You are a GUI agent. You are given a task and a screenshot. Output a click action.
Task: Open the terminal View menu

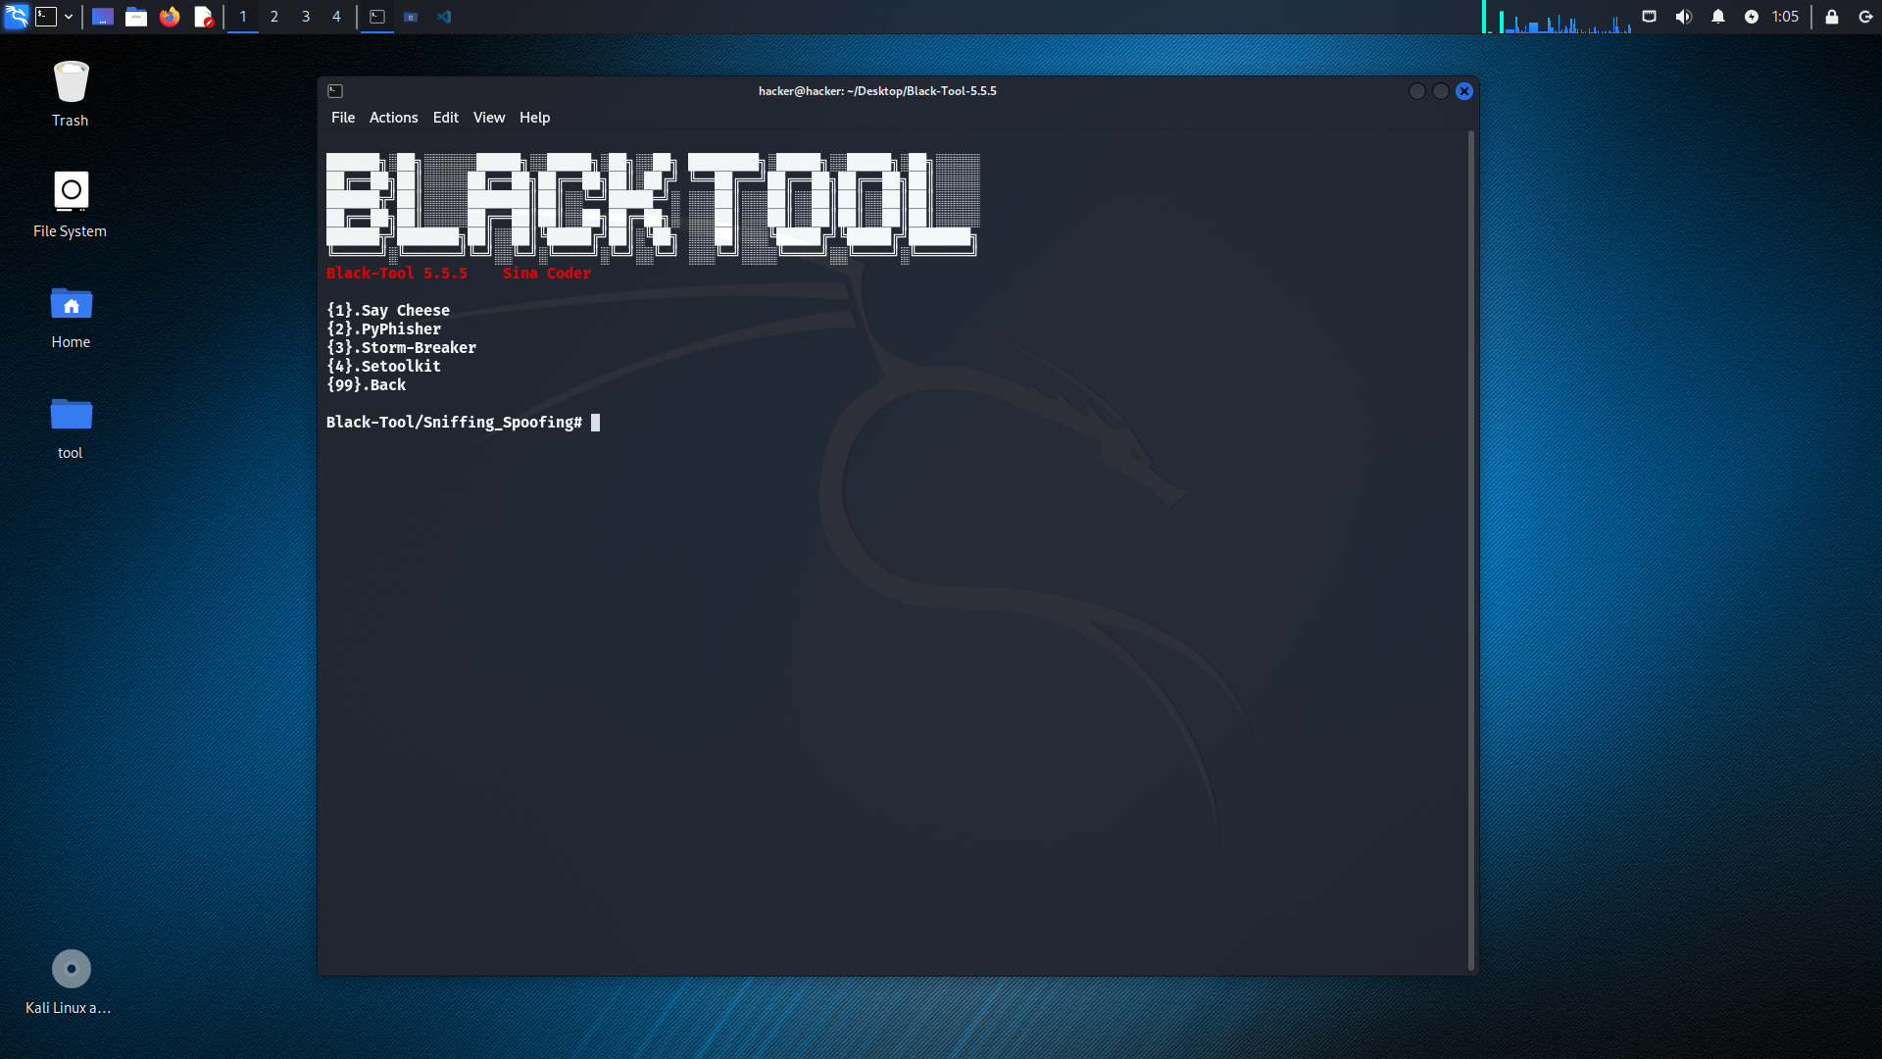coord(489,118)
